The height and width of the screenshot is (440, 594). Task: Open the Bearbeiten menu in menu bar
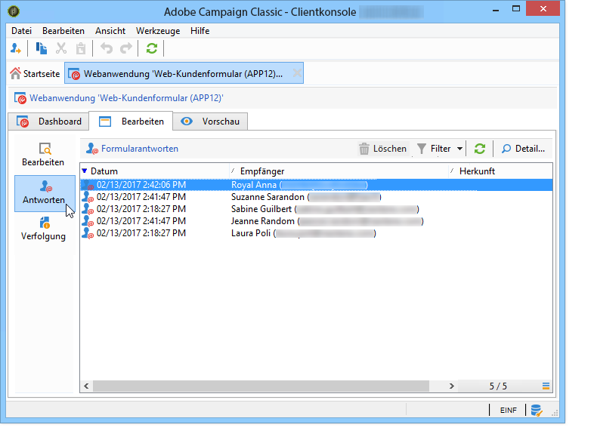pos(63,31)
